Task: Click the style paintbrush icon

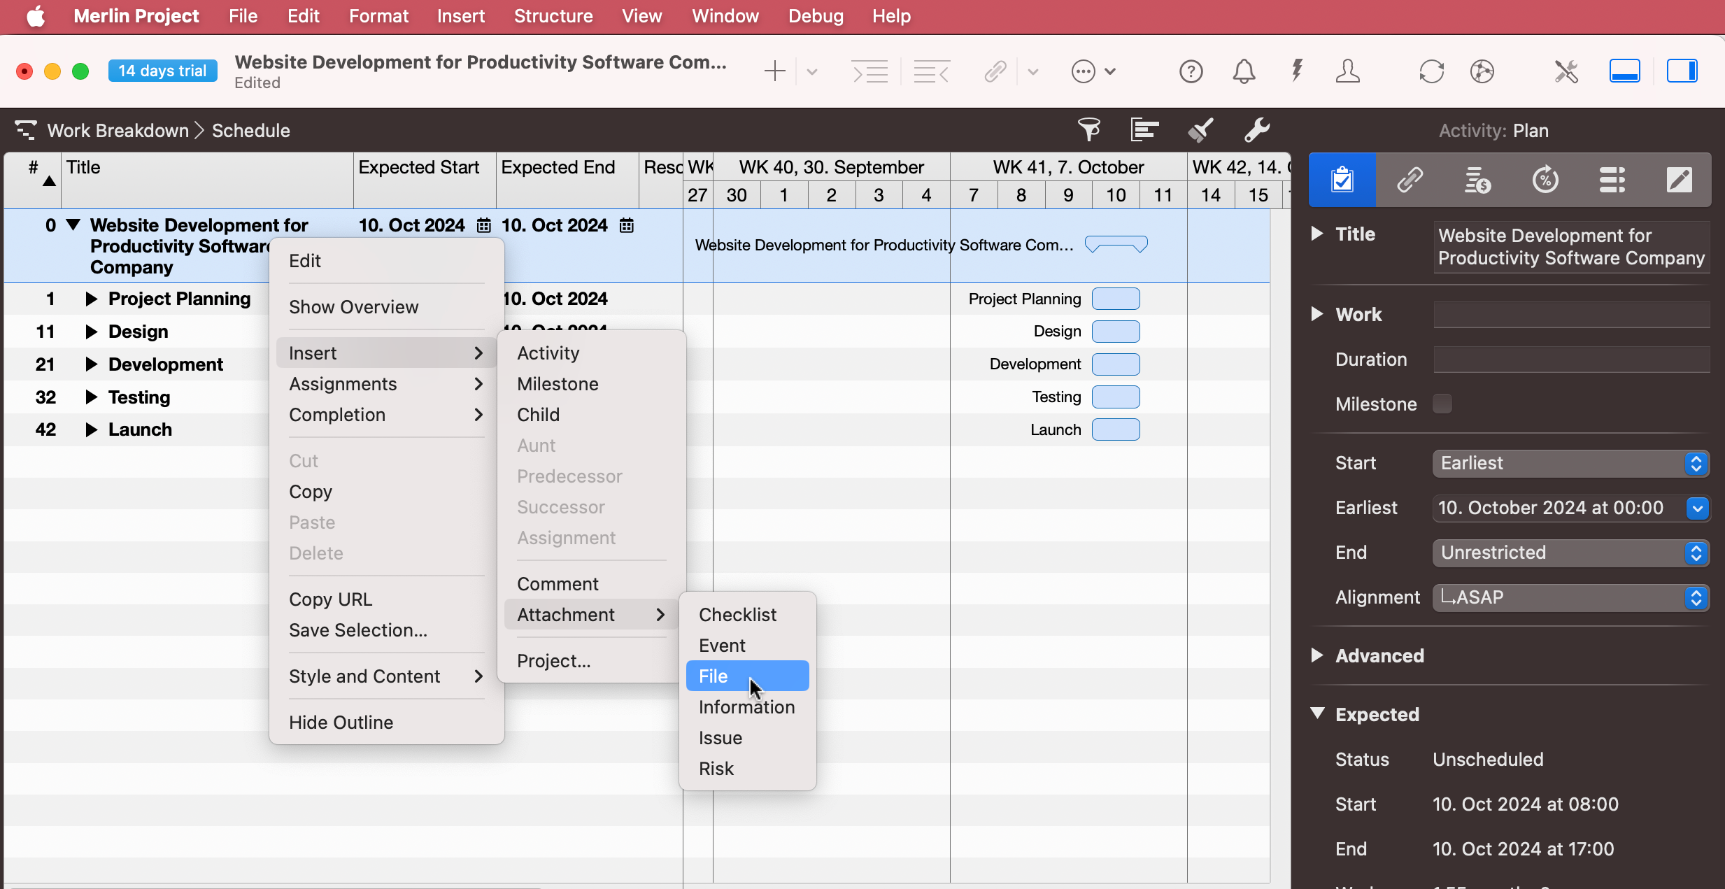Action: 1200,130
